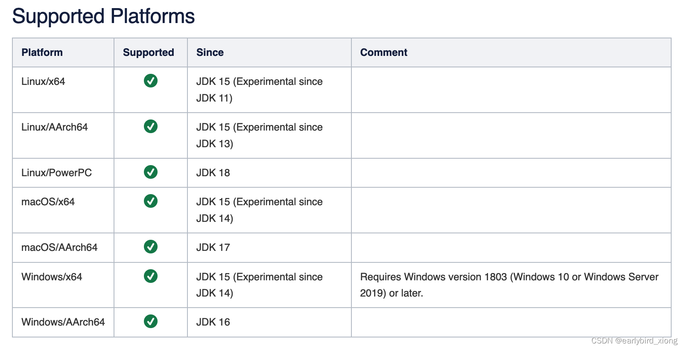The height and width of the screenshot is (349, 684).
Task: Click the Windows version 1803 requirement comment
Action: pyautogui.click(x=509, y=285)
